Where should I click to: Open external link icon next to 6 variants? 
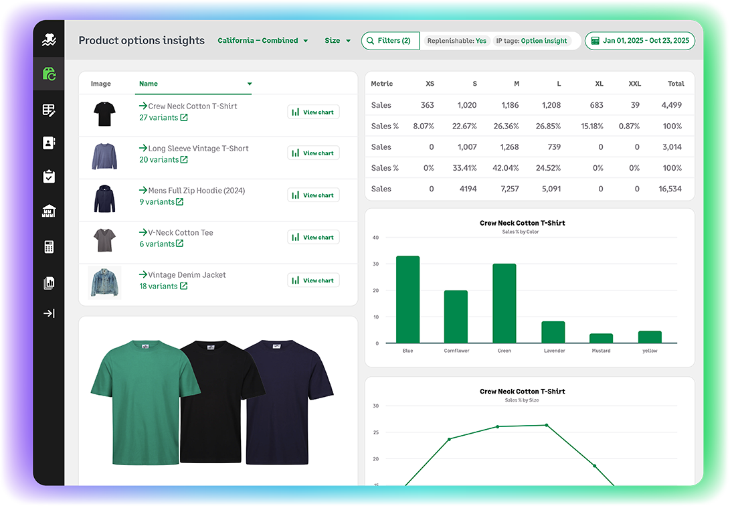[180, 244]
